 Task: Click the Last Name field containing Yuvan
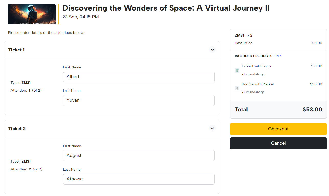coord(139,100)
